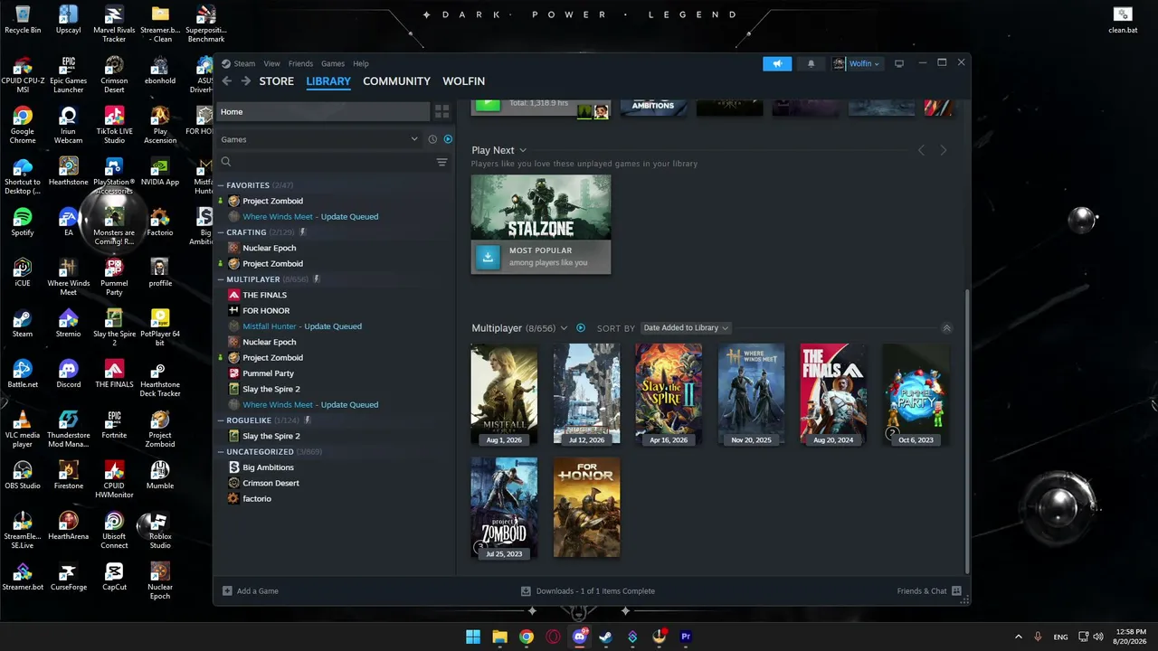
Task: Select FOR HONOR in the game list
Action: [x=266, y=310]
